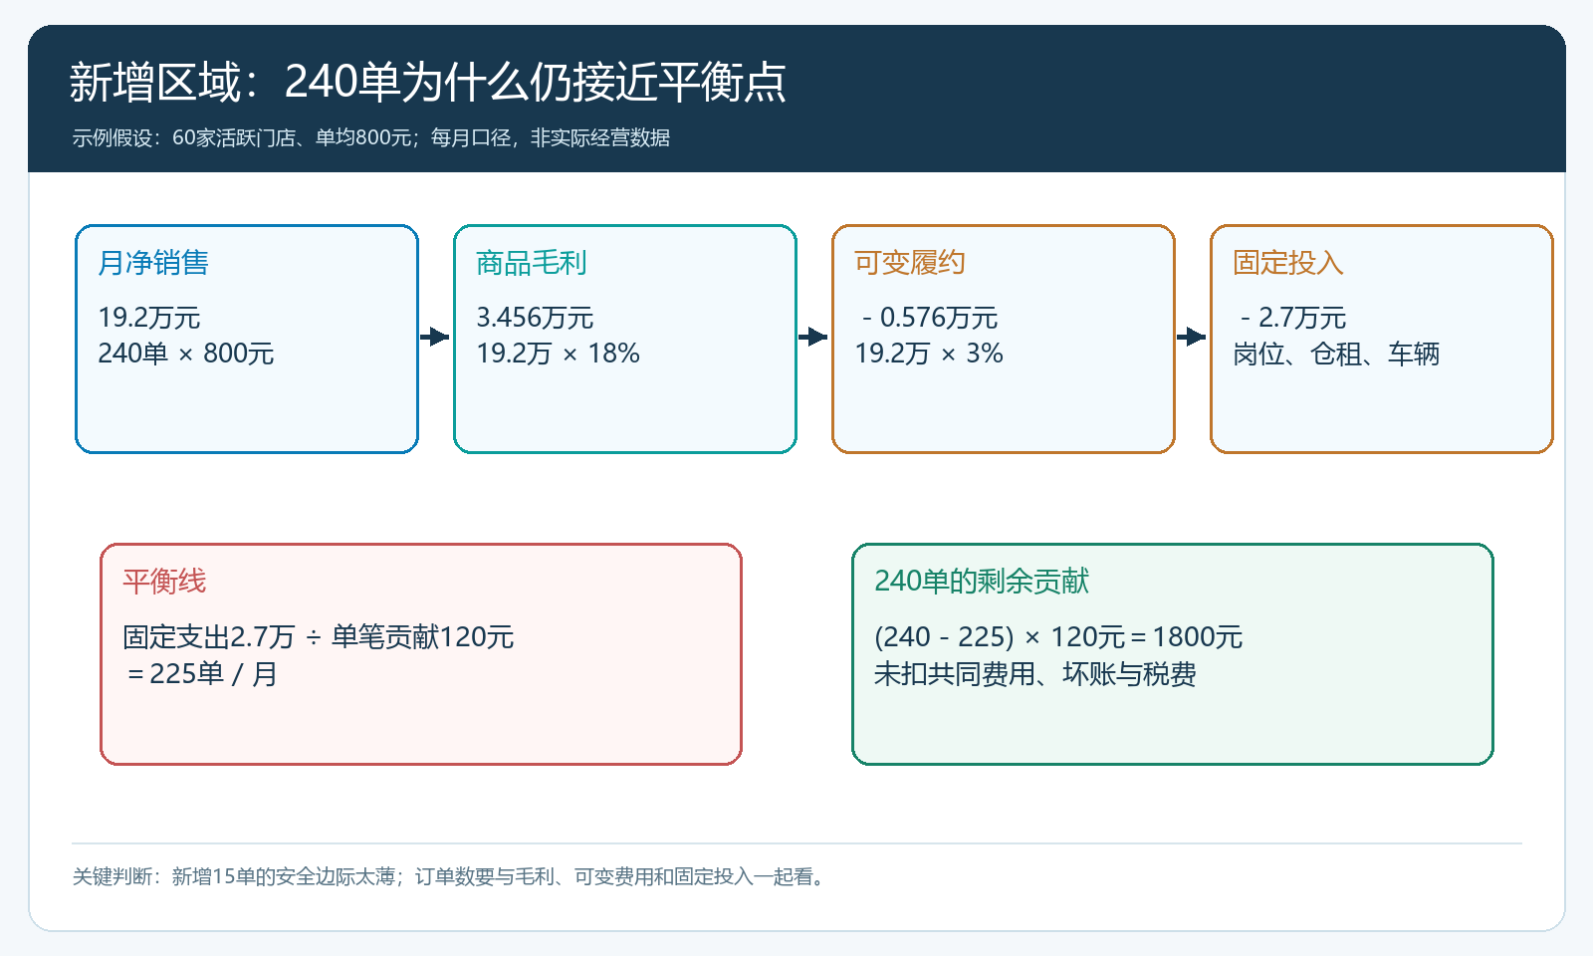Viewport: 1593px width, 956px height.
Task: Click the result = 225单 / 月
Action: coord(202,674)
